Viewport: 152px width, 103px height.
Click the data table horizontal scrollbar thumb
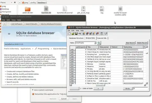[x=100, y=85]
